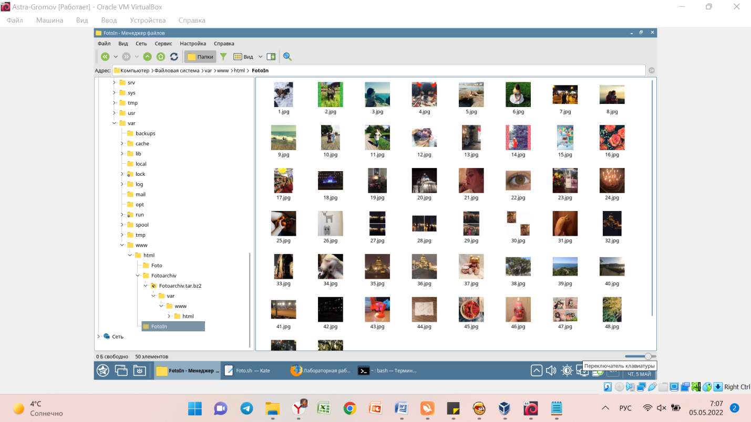This screenshot has width=751, height=422.
Task: Click the brightness icon in Astra tray
Action: (x=567, y=371)
